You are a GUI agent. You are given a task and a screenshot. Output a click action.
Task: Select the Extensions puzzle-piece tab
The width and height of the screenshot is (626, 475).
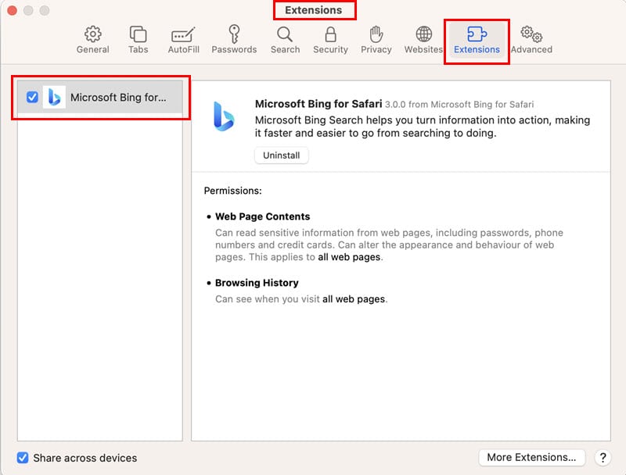477,40
